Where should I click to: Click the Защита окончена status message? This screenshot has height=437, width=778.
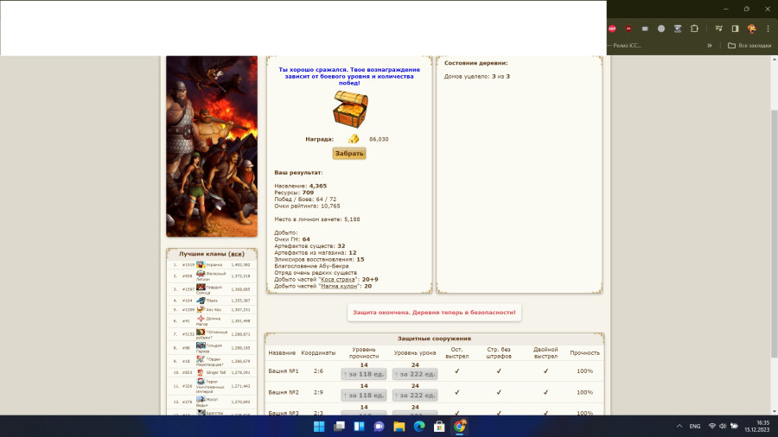pyautogui.click(x=434, y=312)
